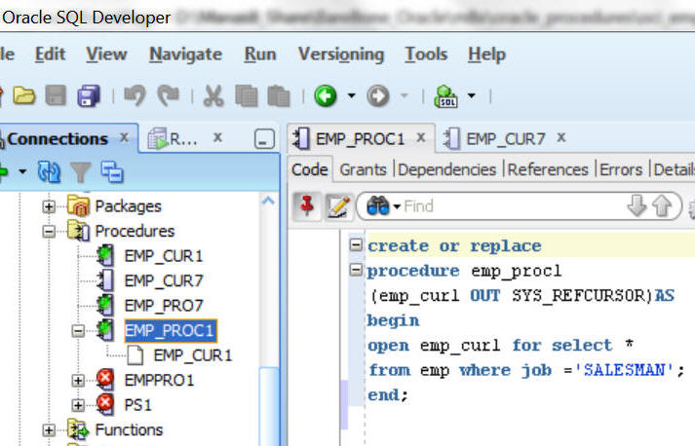The height and width of the screenshot is (446, 695).
Task: Switch to the References tab
Action: pyautogui.click(x=548, y=169)
